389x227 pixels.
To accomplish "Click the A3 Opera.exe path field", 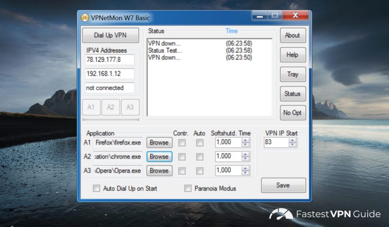I will click(118, 171).
